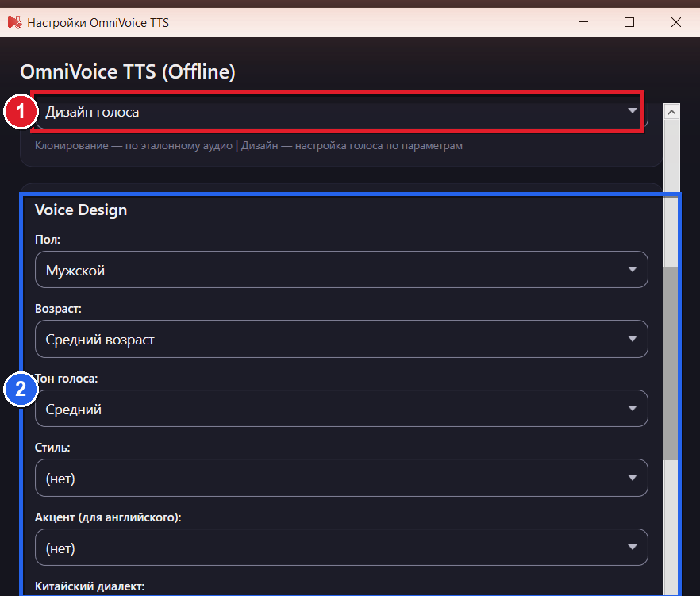Open the Тон голоса dropdown showing Средний

pyautogui.click(x=341, y=409)
